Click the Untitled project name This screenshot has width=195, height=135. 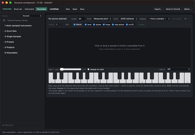tap(54, 9)
